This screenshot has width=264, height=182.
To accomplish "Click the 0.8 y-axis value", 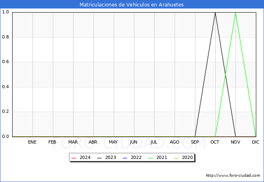I will (x=5, y=37).
